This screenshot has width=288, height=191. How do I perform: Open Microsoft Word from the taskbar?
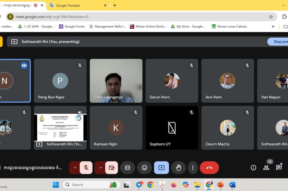click(x=232, y=185)
